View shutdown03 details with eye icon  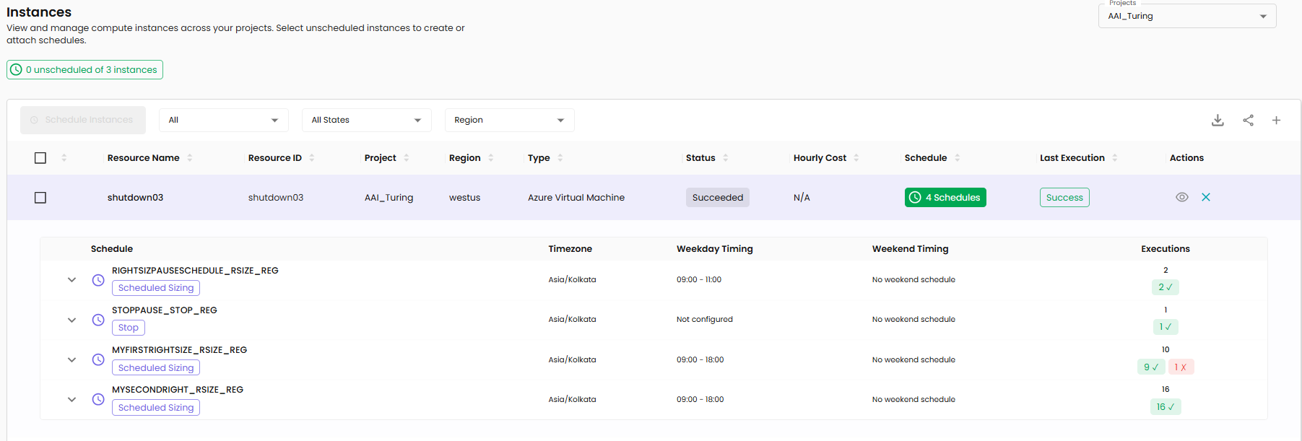coord(1182,197)
